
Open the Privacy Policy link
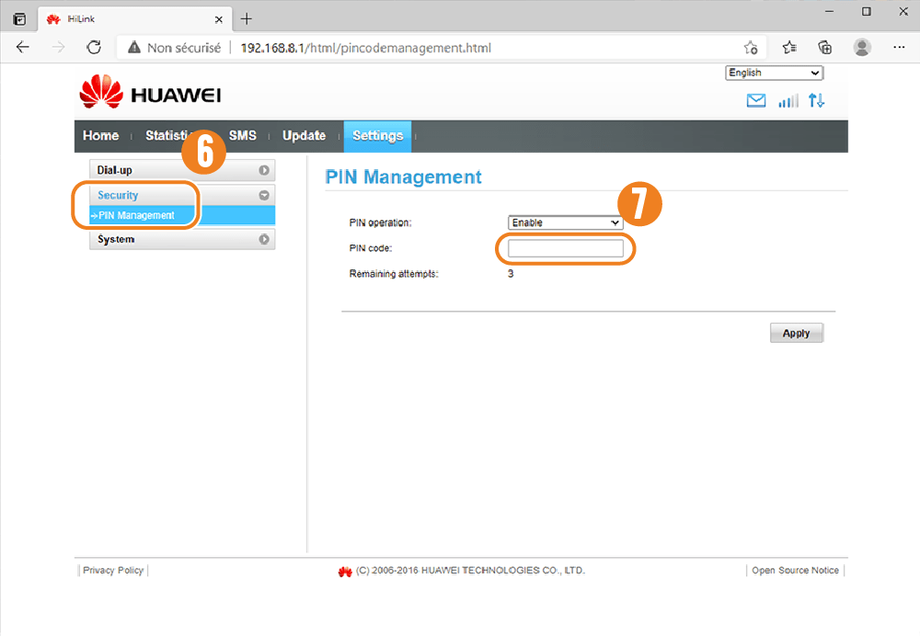tap(113, 570)
